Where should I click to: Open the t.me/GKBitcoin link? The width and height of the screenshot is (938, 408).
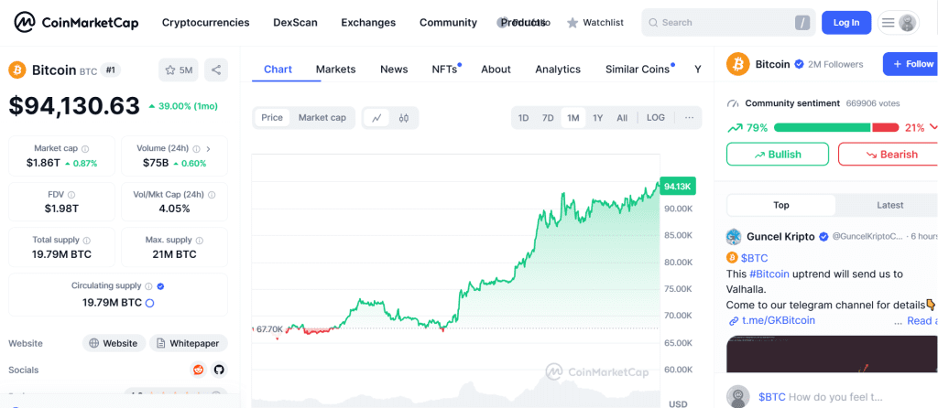click(x=779, y=321)
